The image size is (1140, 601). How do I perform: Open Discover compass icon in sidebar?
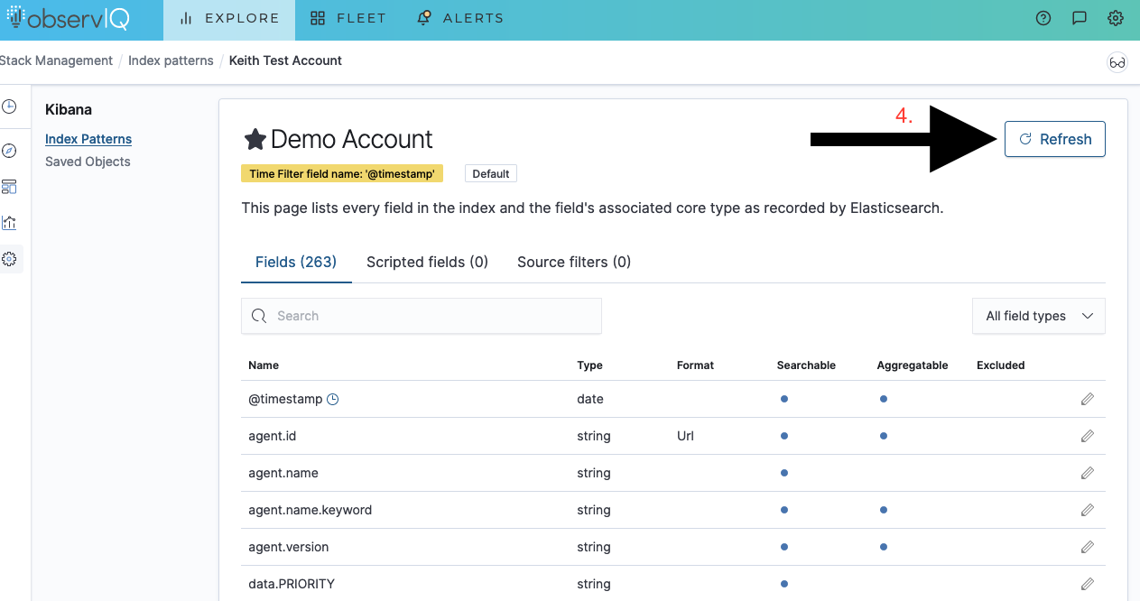(9, 151)
